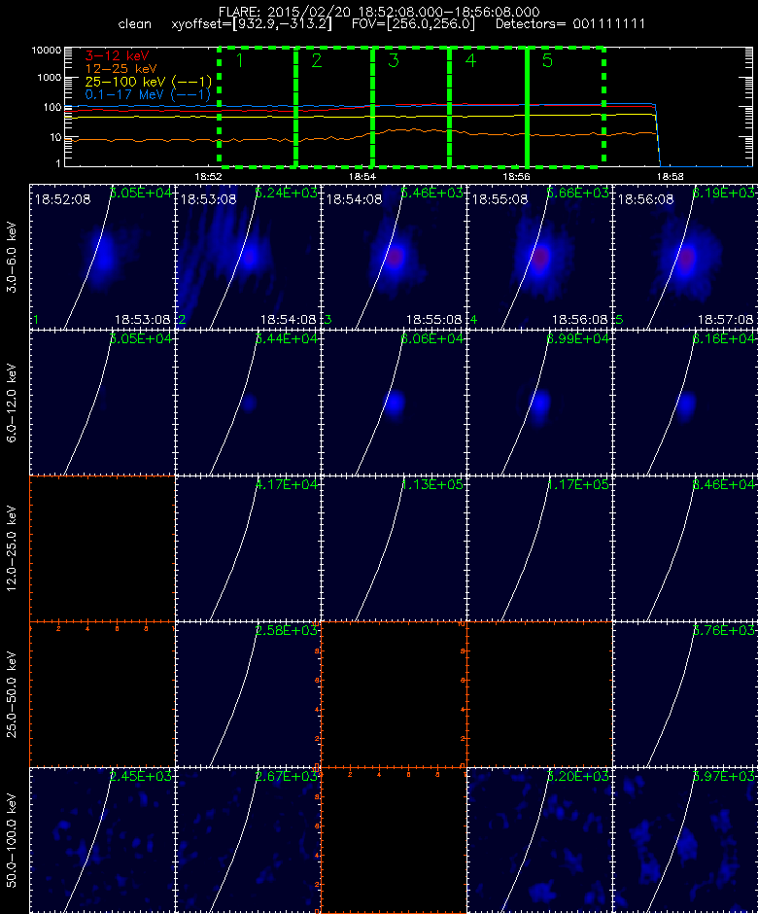Viewport: 758px width, 914px height.
Task: Select the 6.0-12.0 keV row label
Action: tap(12, 403)
